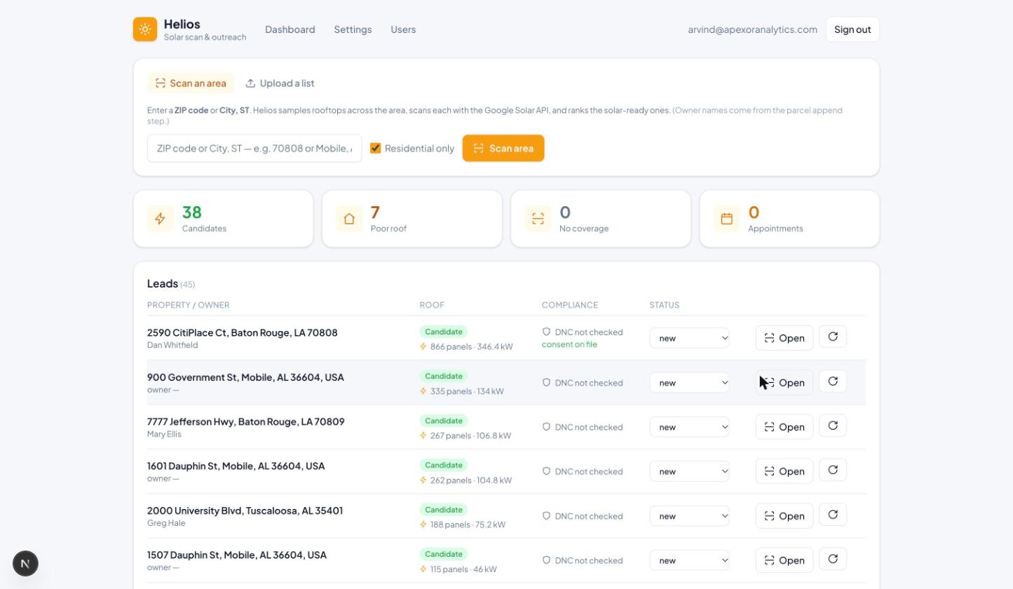Image resolution: width=1013 pixels, height=589 pixels.
Task: Click the Helios sun logo icon
Action: pyautogui.click(x=145, y=29)
